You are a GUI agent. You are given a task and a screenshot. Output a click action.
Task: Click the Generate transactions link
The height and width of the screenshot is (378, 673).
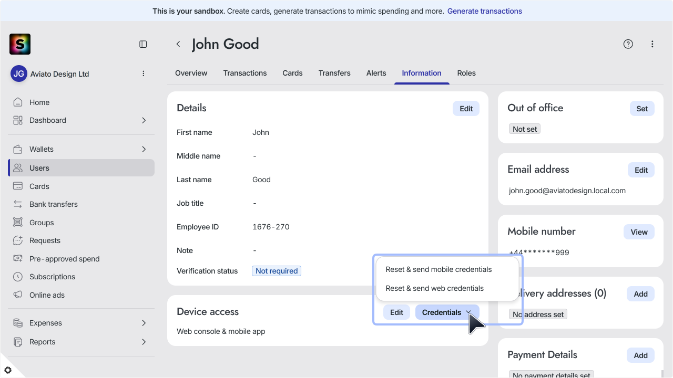(x=485, y=11)
